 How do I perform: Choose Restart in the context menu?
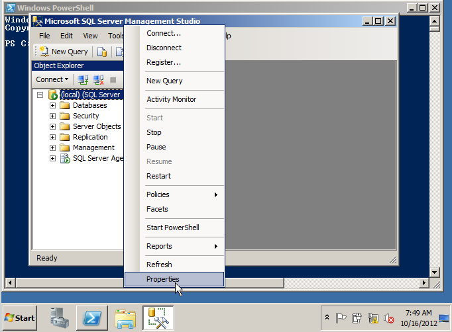(174, 176)
